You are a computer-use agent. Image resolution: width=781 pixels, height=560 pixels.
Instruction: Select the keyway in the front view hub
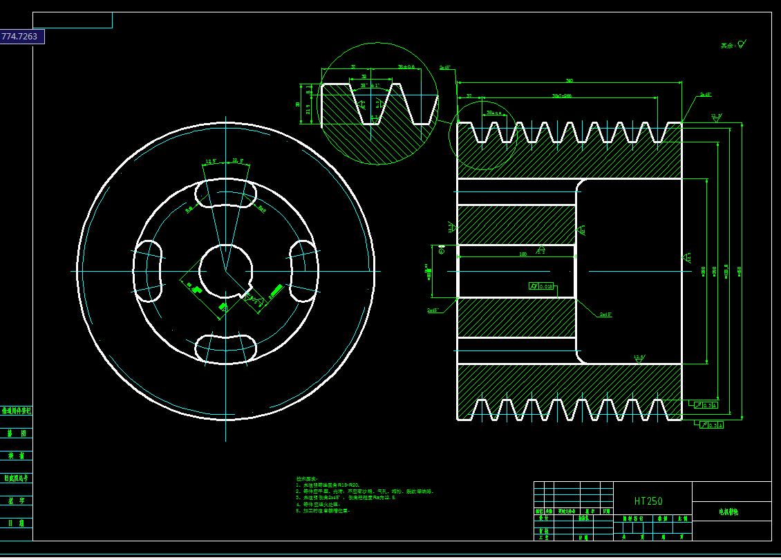tap(245, 290)
